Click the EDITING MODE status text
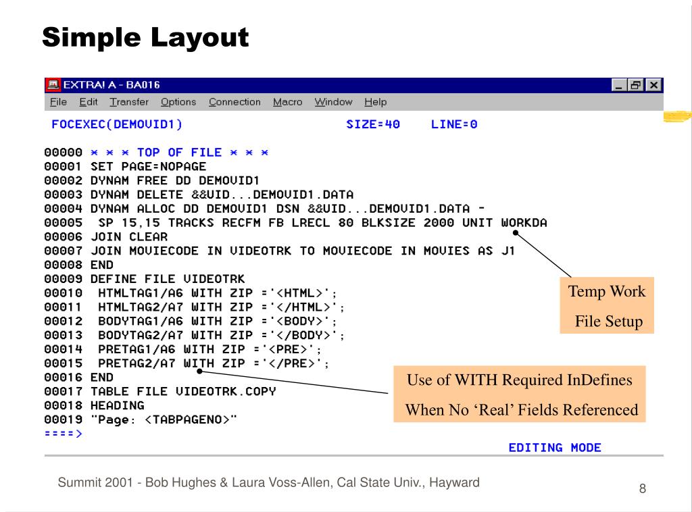 (555, 448)
